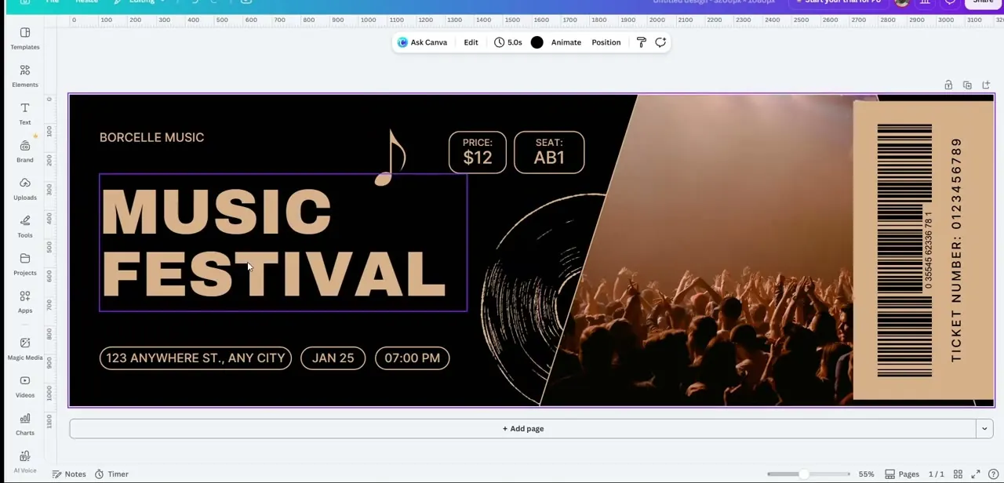Expand the dropdown arrow next to Add page
This screenshot has height=483, width=1004.
984,428
